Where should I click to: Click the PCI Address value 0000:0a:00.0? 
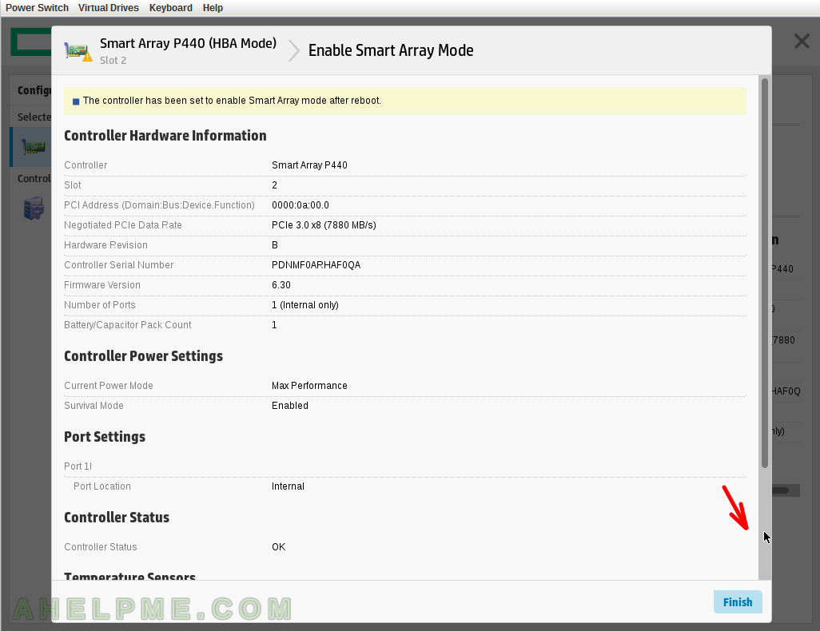pos(301,205)
